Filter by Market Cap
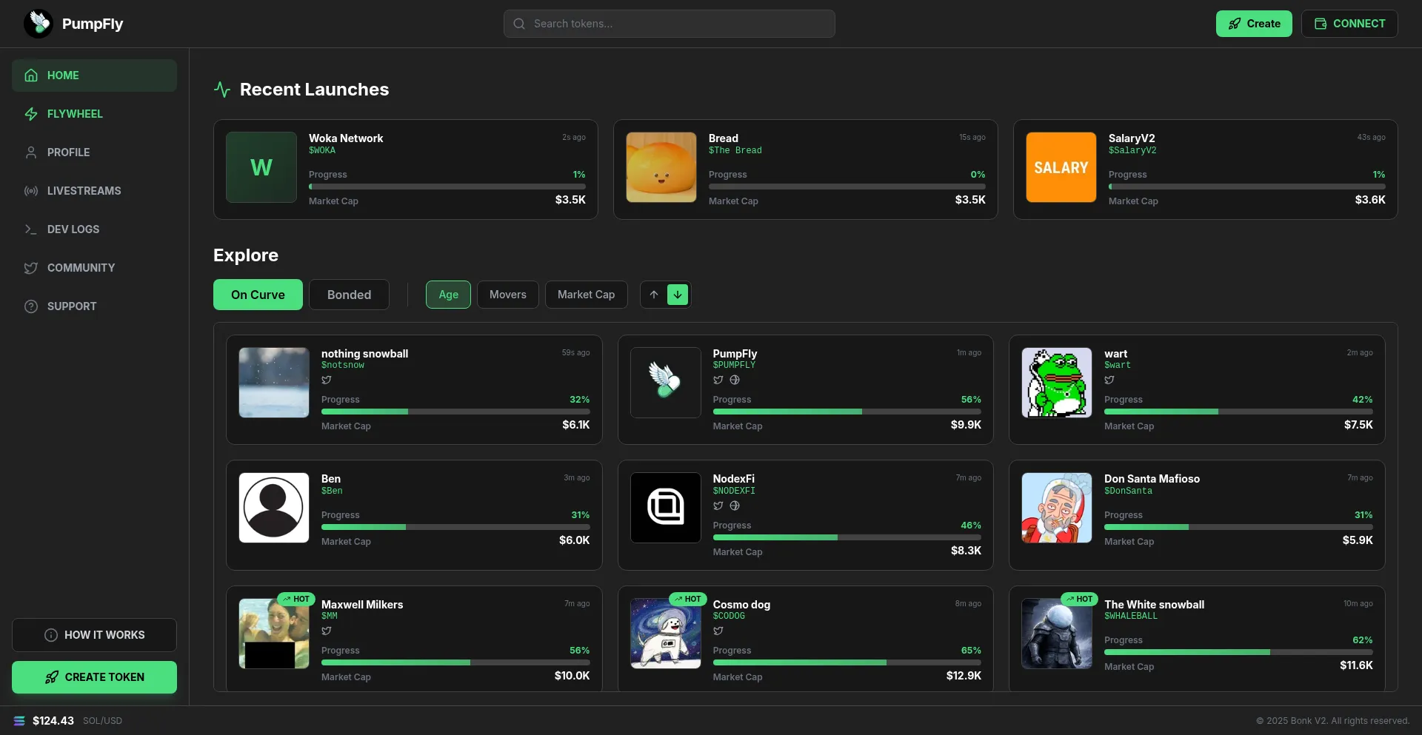This screenshot has height=735, width=1422. (586, 295)
